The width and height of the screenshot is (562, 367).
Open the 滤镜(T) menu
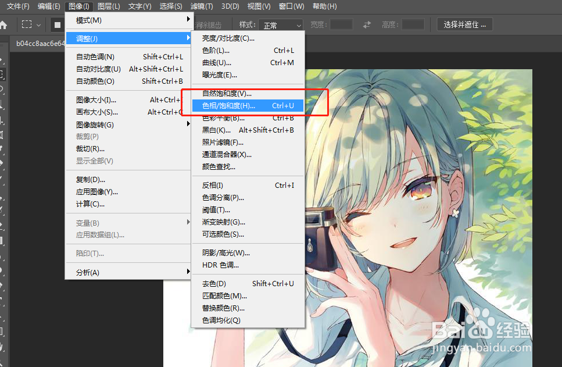click(202, 6)
